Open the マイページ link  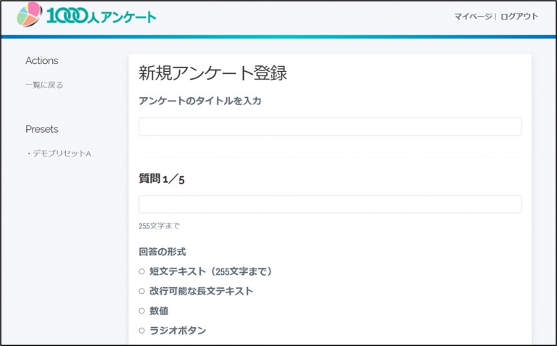click(x=473, y=17)
